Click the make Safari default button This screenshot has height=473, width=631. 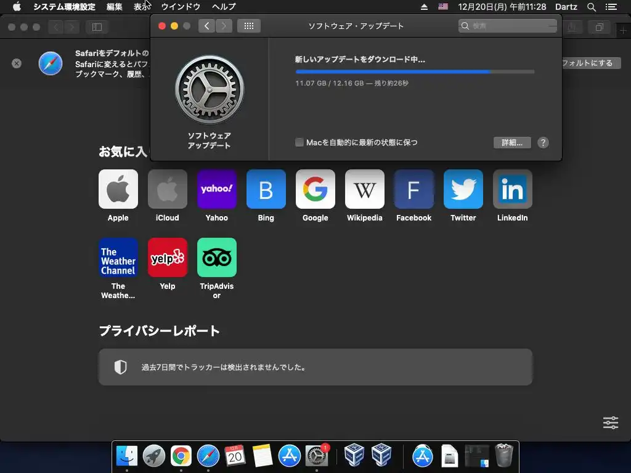[x=591, y=63]
